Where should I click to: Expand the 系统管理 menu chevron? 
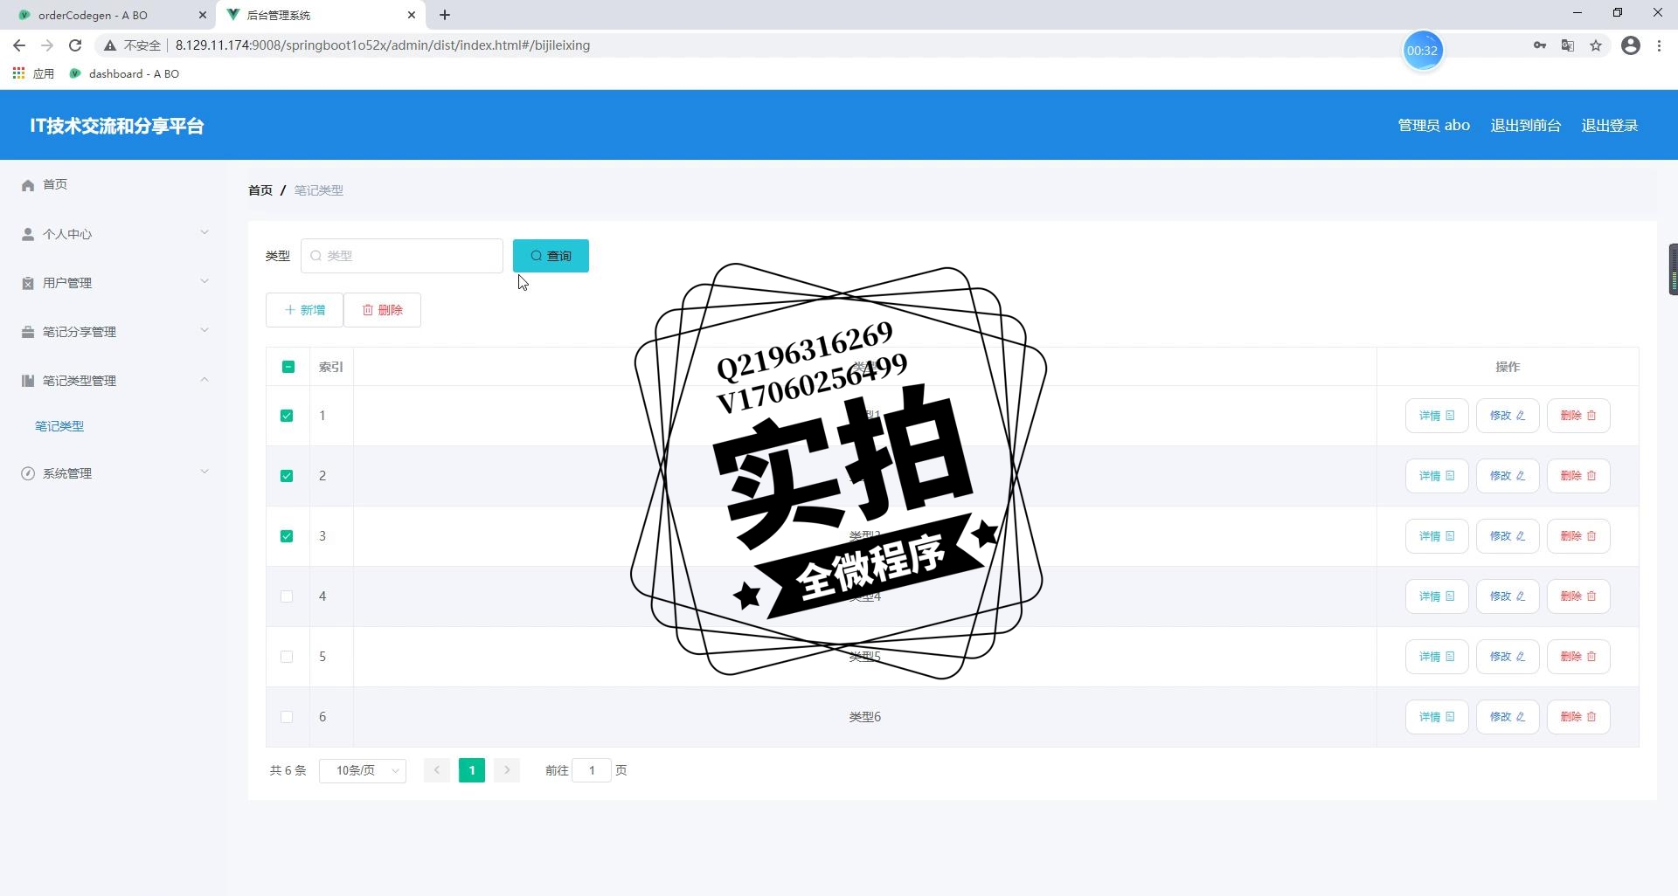click(205, 472)
